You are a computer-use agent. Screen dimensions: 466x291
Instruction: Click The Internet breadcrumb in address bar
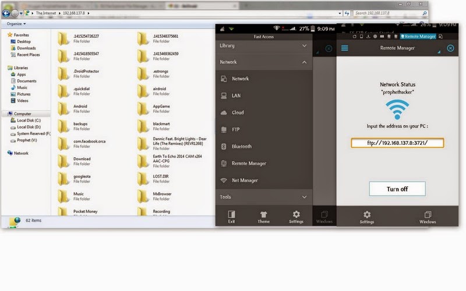point(46,13)
